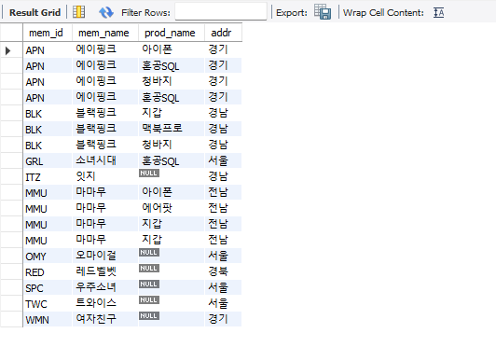Click row header of the WMN row
This screenshot has height=347, width=496.
coord(11,319)
